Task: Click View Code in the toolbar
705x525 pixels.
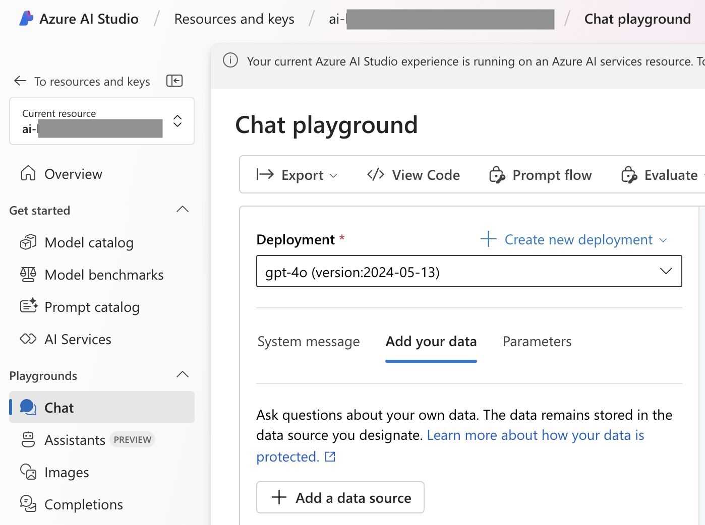Action: pyautogui.click(x=414, y=175)
